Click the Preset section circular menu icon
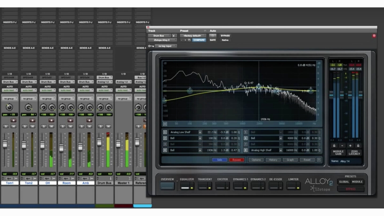The height and width of the screenshot is (216, 384). 205,31
